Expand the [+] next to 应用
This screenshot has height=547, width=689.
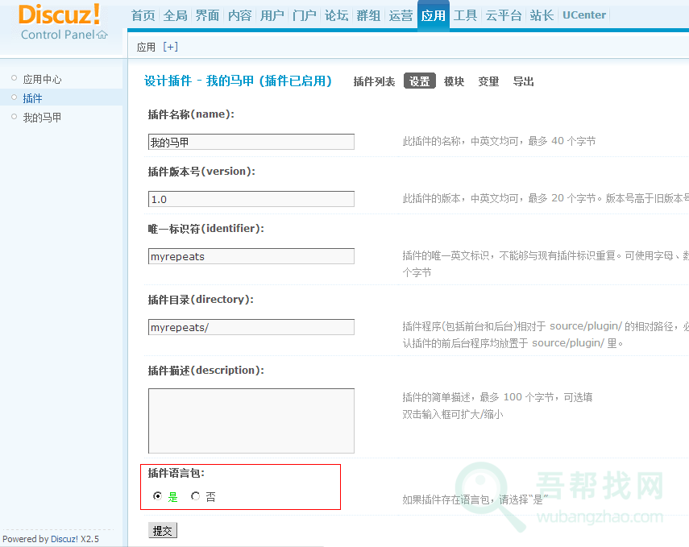point(170,47)
